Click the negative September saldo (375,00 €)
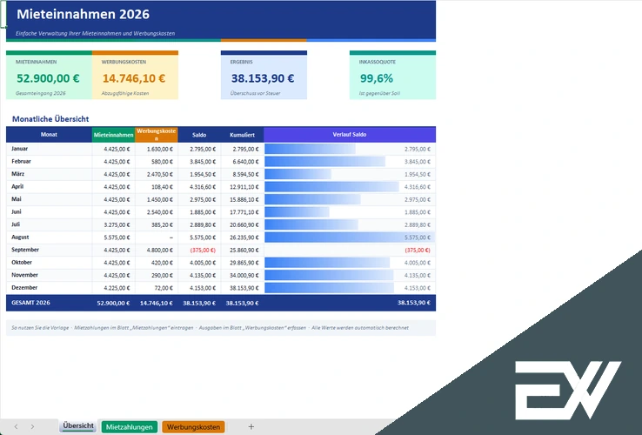 coord(203,250)
